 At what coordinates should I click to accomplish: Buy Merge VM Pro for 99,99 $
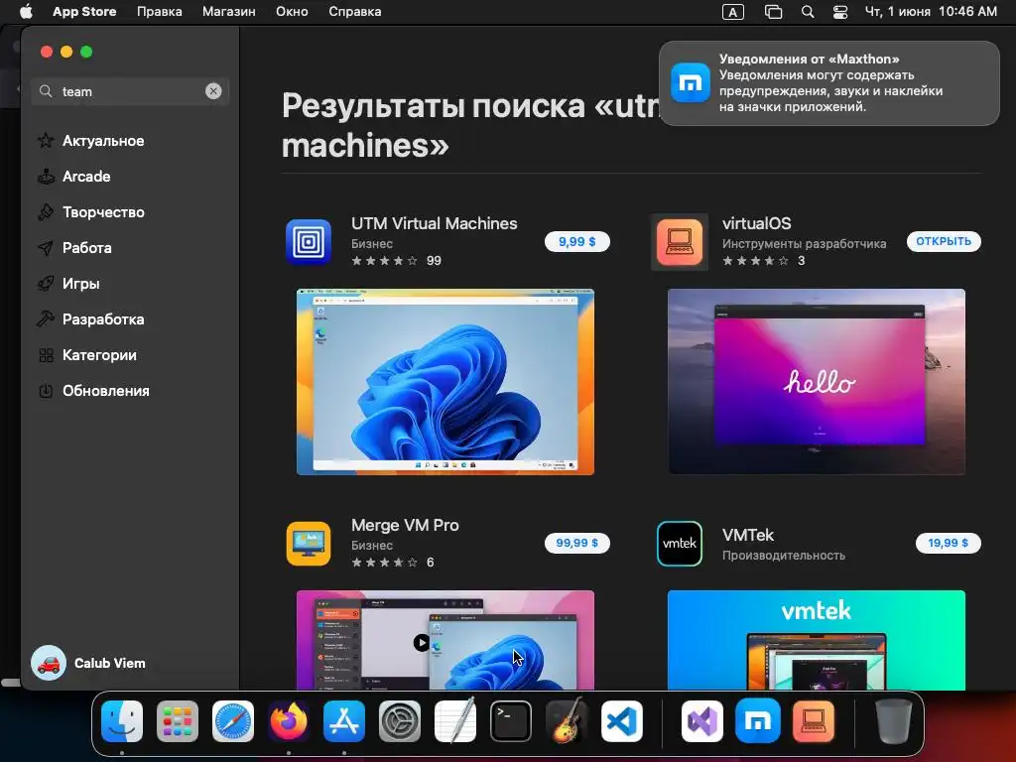[576, 543]
